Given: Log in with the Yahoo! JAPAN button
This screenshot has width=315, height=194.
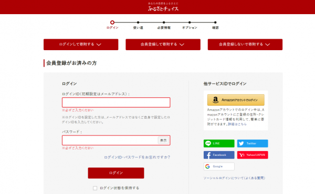Looking at the screenshot, I should click(x=253, y=155).
